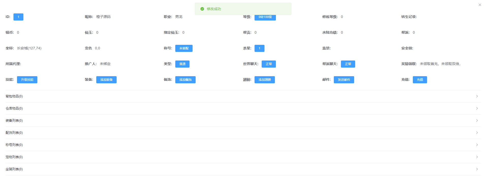Close the player detail dialog
Screen dimensions: 487x183
click(x=480, y=5)
